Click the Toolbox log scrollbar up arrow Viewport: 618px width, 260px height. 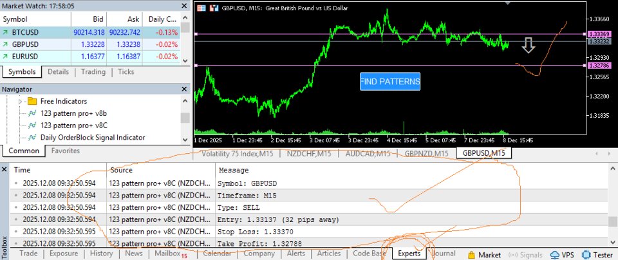(x=612, y=169)
